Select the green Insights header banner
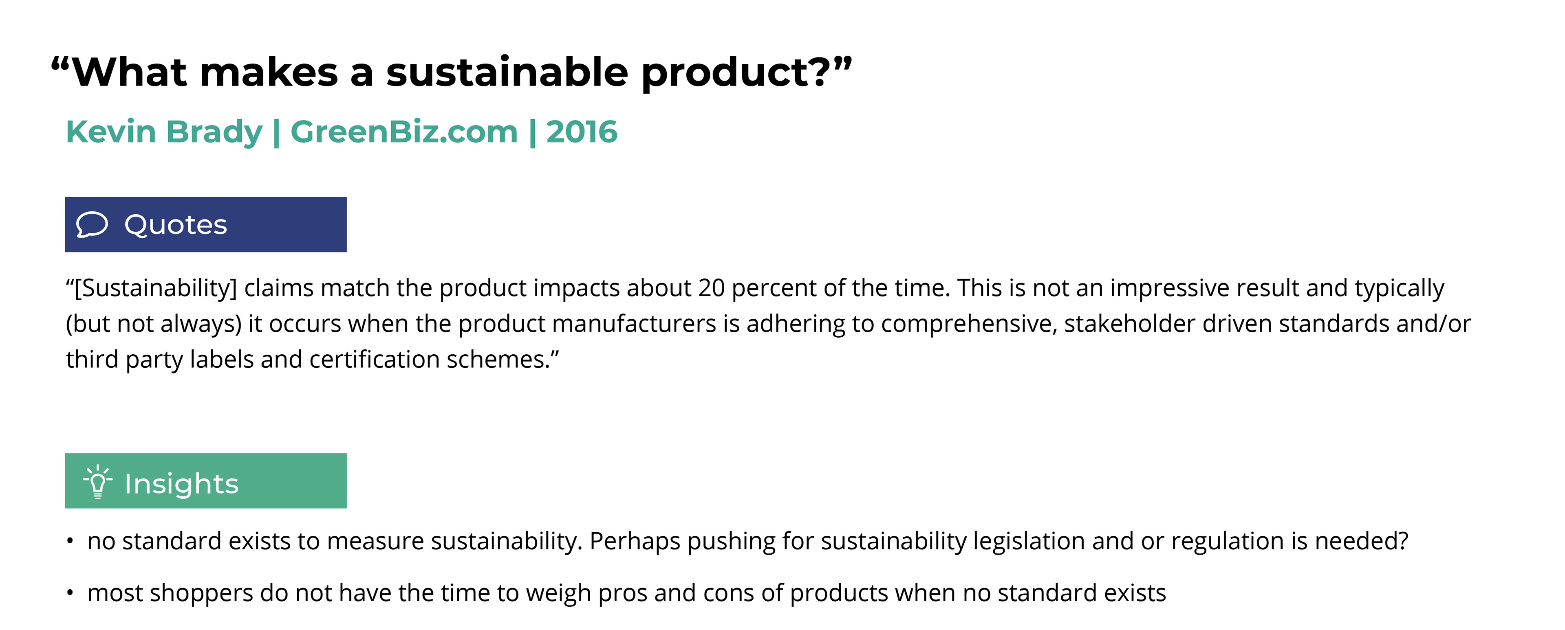 (205, 481)
